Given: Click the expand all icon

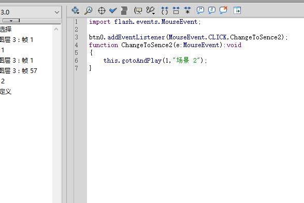Looking at the screenshot, I should point(187,10).
